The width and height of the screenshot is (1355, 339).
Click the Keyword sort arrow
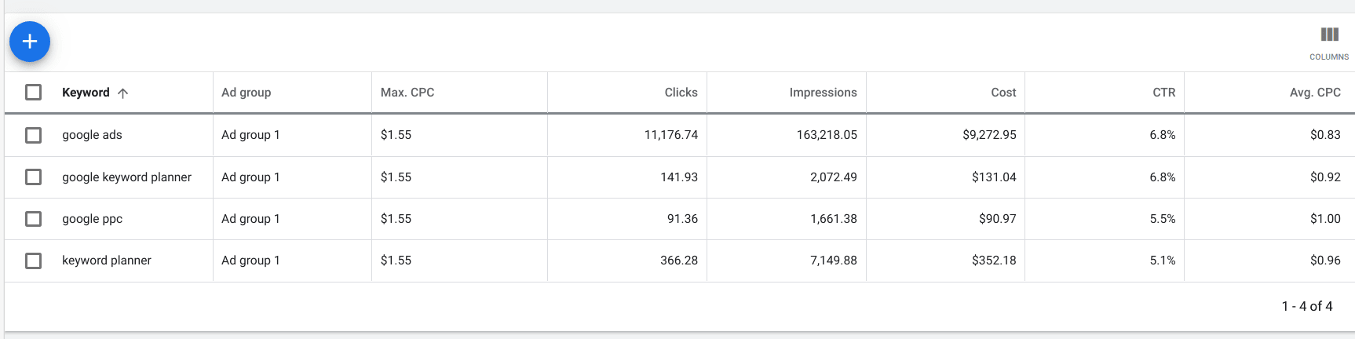pyautogui.click(x=122, y=93)
